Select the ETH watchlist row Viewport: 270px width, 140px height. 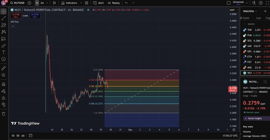click(255, 57)
